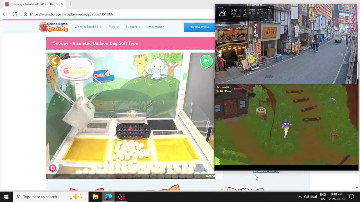View site information lock icon
This screenshot has height=202, width=360.
coord(25,14)
